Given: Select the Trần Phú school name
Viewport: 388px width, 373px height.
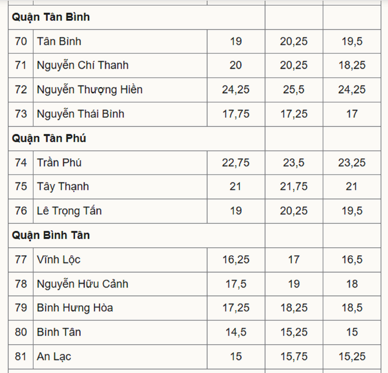Looking at the screenshot, I should [59, 163].
